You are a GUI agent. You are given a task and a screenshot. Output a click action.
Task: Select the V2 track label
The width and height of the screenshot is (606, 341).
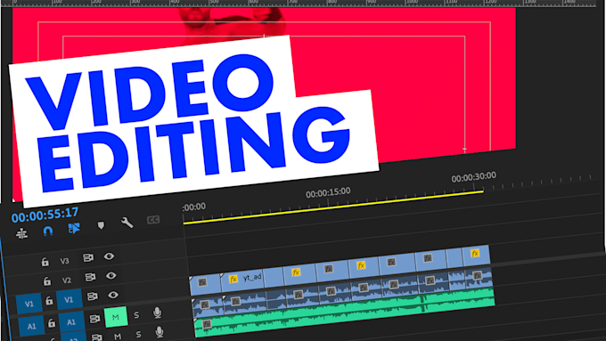pos(67,280)
